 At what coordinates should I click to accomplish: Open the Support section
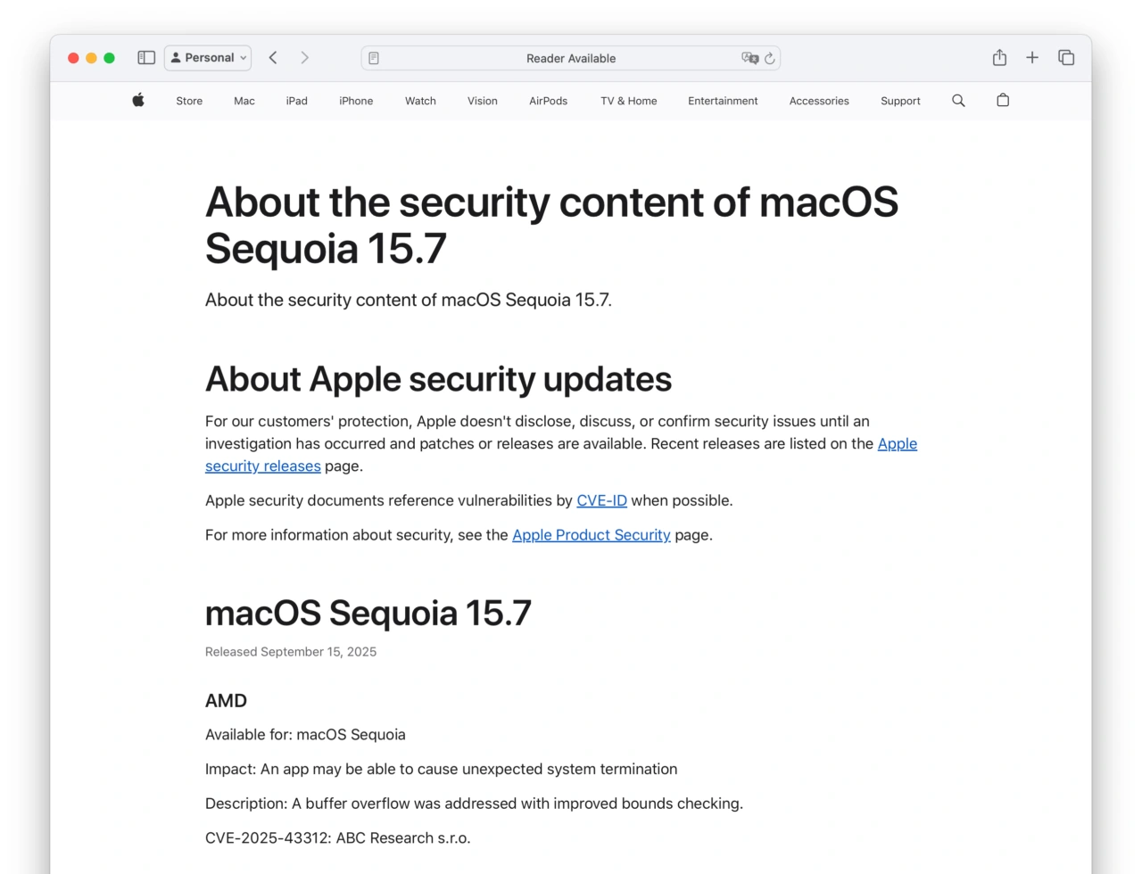click(x=899, y=101)
